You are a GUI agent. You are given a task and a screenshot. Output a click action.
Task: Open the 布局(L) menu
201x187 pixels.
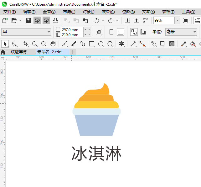point(69,12)
